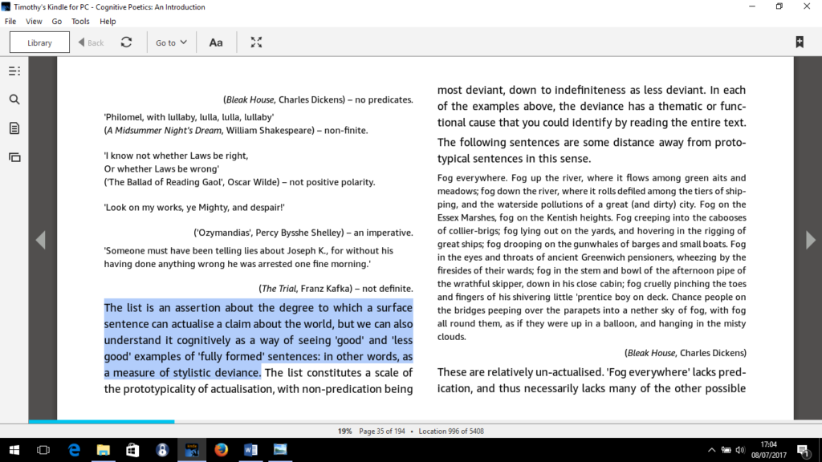This screenshot has height=462, width=822.
Task: Turn to the previous page arrow
Action: click(40, 239)
